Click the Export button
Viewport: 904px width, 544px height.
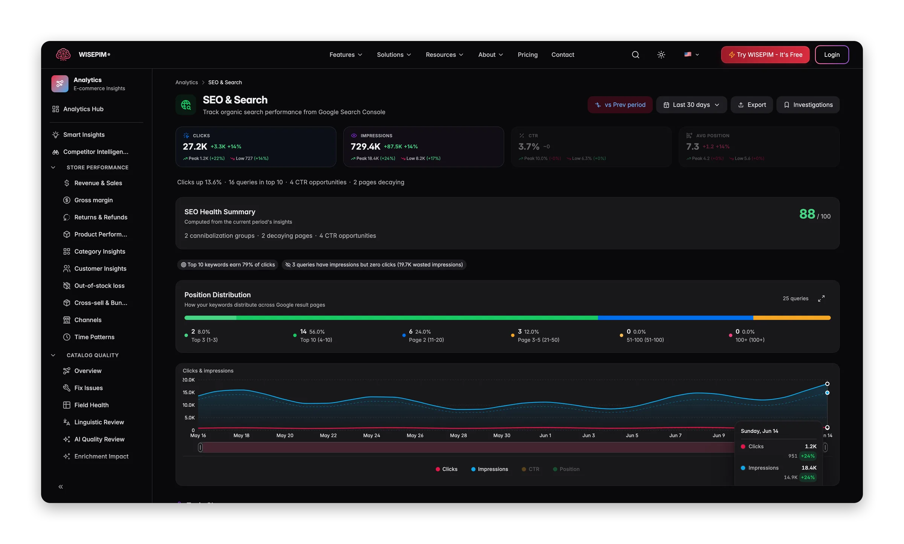pyautogui.click(x=752, y=105)
